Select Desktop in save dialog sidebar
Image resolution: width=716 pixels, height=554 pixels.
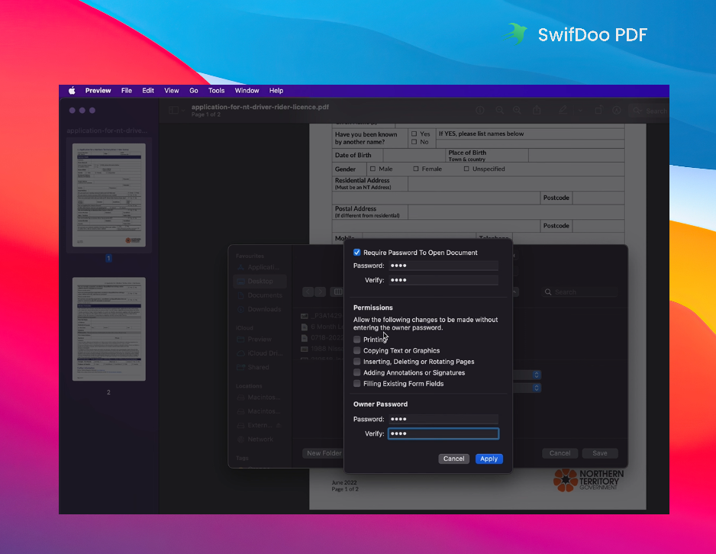[x=260, y=281]
